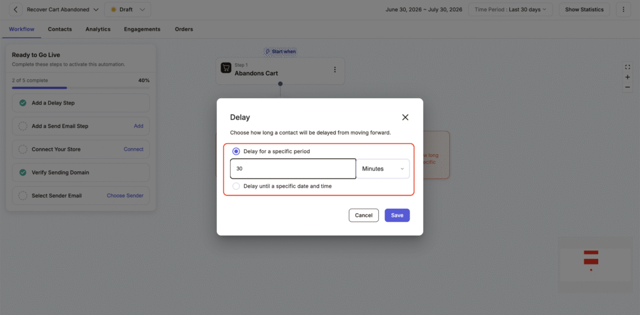Click the delay duration input field
Image resolution: width=640 pixels, height=315 pixels.
(x=293, y=169)
